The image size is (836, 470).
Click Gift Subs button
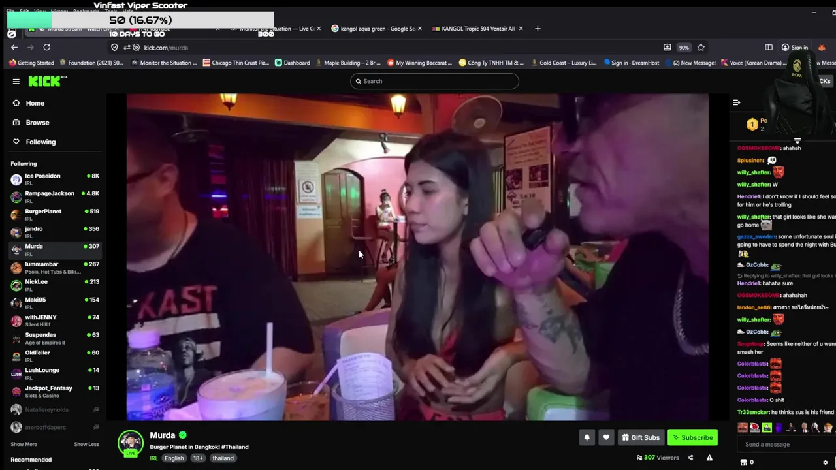pos(641,437)
